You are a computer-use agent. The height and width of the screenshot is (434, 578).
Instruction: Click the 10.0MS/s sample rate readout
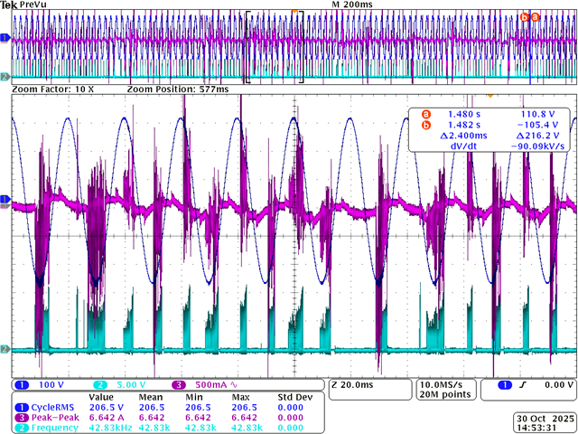(x=440, y=385)
